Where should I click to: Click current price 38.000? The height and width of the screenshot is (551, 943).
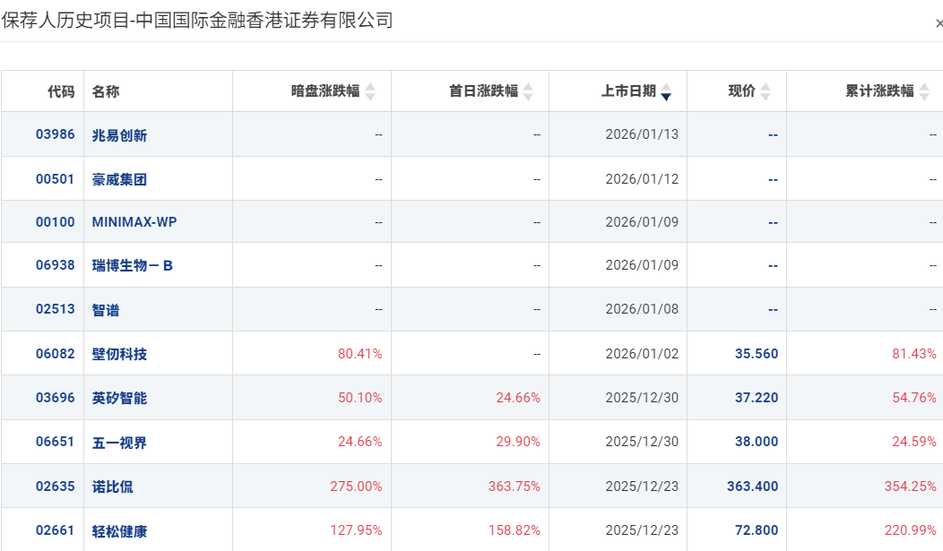[x=757, y=442]
